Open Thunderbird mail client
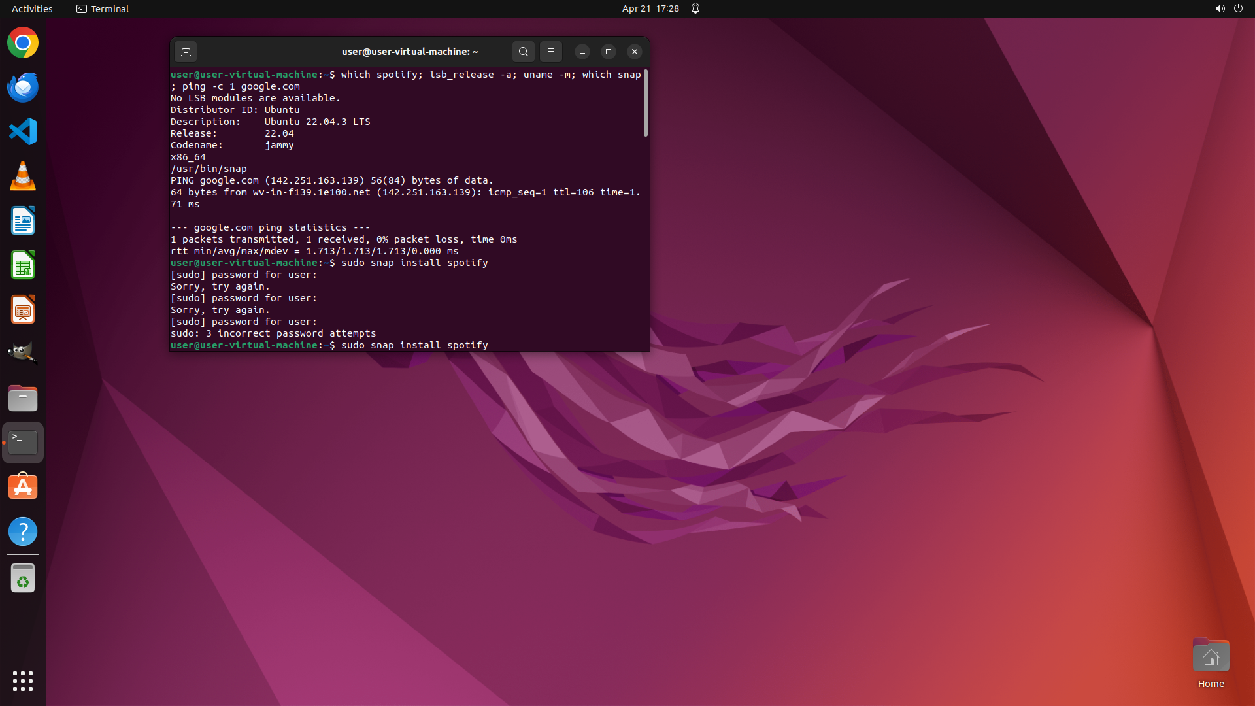1255x706 pixels. click(23, 88)
